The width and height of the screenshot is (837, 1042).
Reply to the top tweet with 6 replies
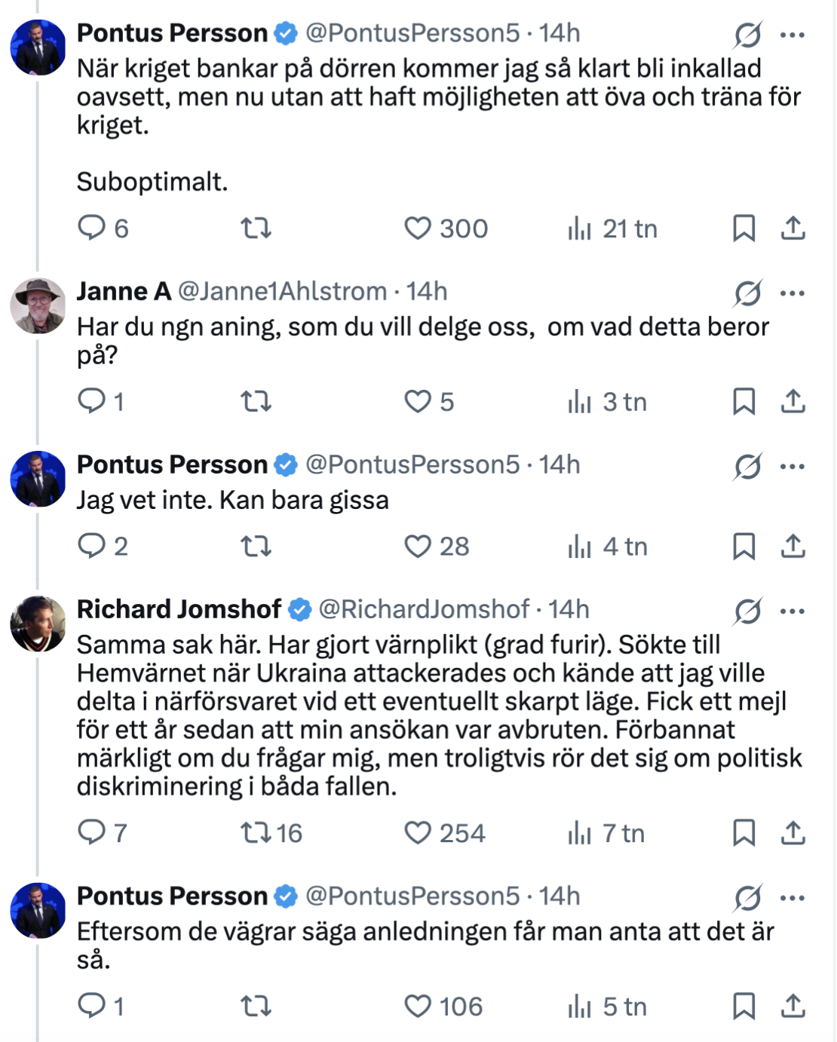(92, 227)
